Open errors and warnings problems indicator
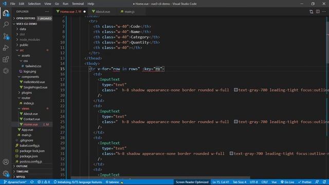 click(x=44, y=182)
